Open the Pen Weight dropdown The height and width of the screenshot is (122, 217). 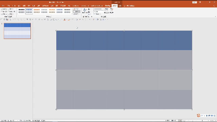coord(99,12)
